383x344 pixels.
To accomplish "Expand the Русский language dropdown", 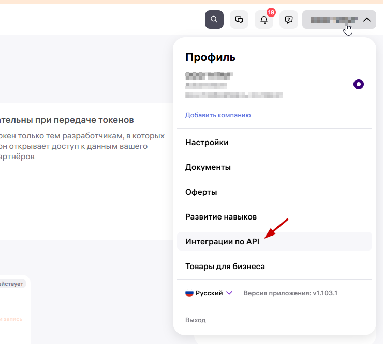I will (209, 293).
